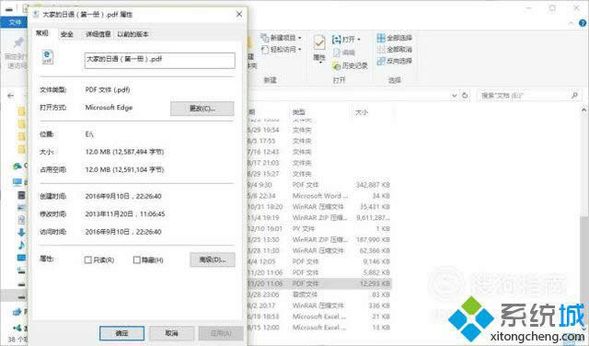Click the 高级(D)... button
Viewport: 589px width, 346px height.
click(x=213, y=259)
